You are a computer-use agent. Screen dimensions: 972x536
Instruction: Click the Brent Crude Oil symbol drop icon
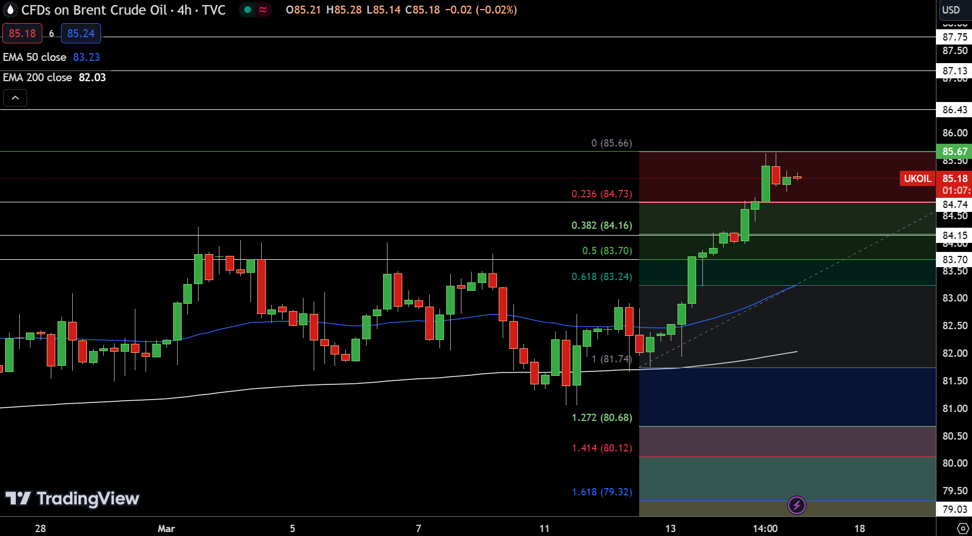(x=10, y=10)
